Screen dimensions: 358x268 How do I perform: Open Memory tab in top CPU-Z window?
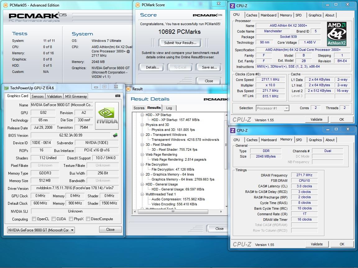pos(286,15)
